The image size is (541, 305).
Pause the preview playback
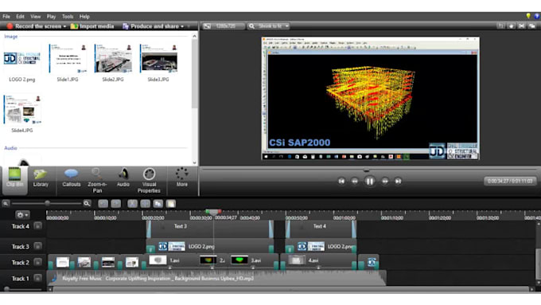[369, 181]
